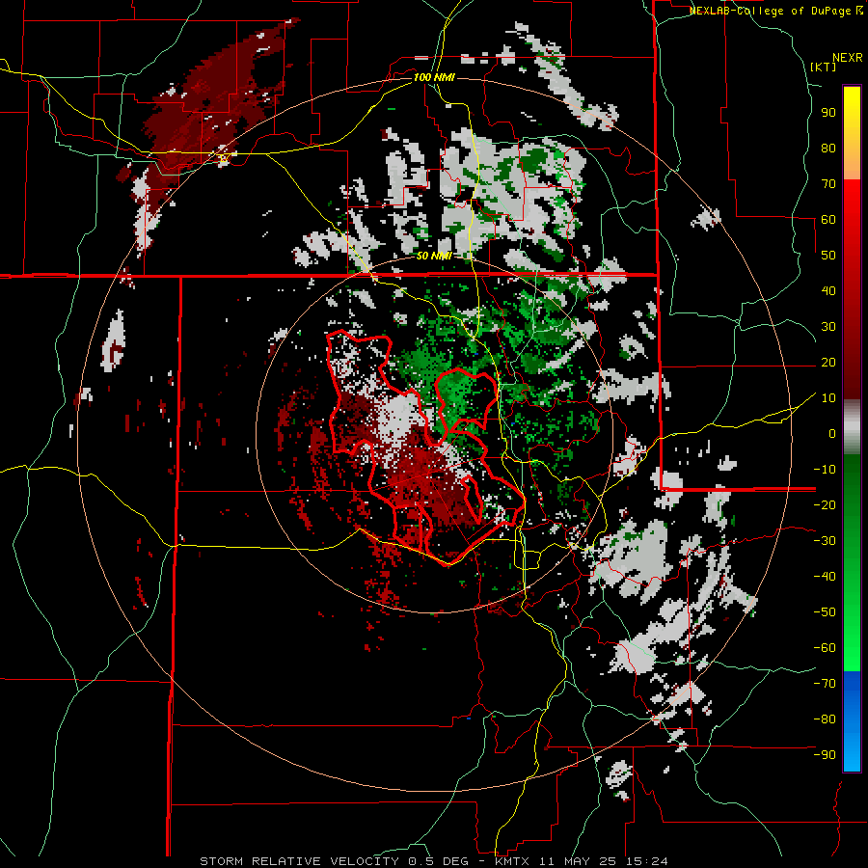
Task: Click the 80 value on the velocity scale
Action: tap(828, 149)
